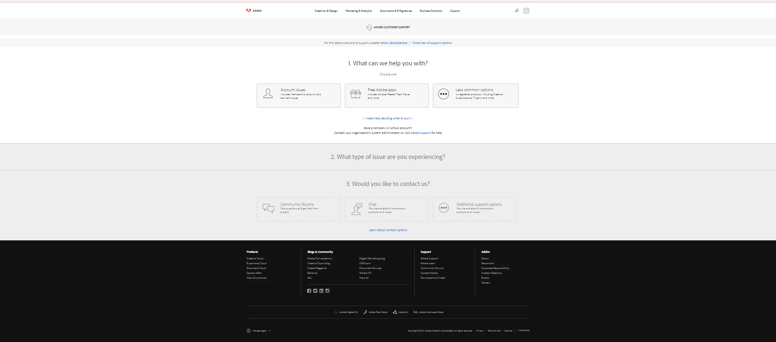This screenshot has height=342, width=776.
Task: Click the Acrobat Reader DC icon
Action: coord(335,312)
